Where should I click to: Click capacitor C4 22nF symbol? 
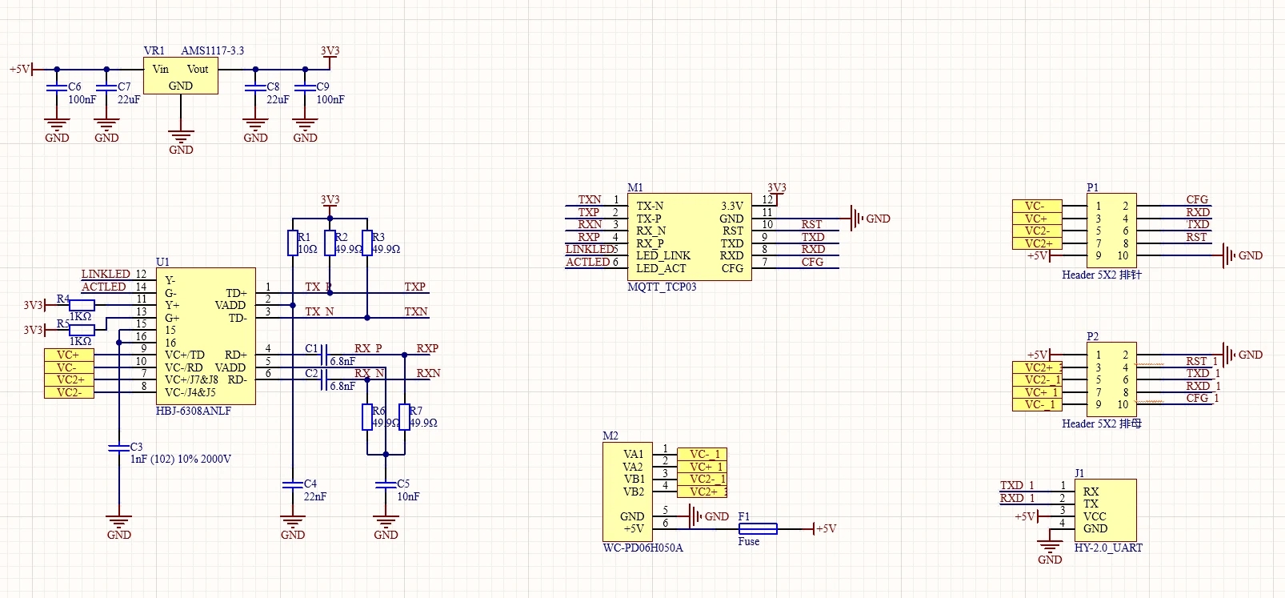click(x=293, y=484)
